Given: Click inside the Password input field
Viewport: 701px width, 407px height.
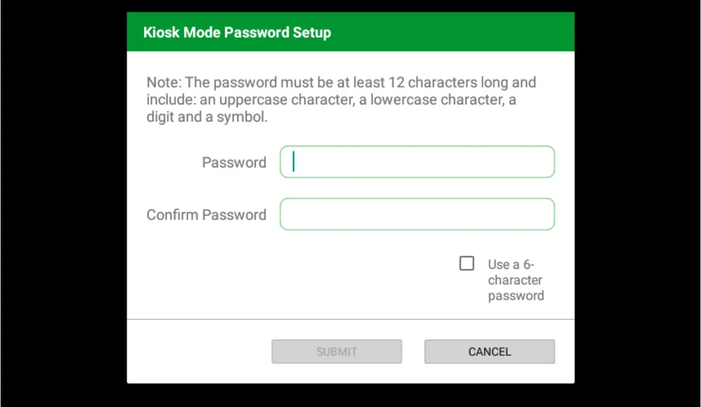Looking at the screenshot, I should coord(417,162).
